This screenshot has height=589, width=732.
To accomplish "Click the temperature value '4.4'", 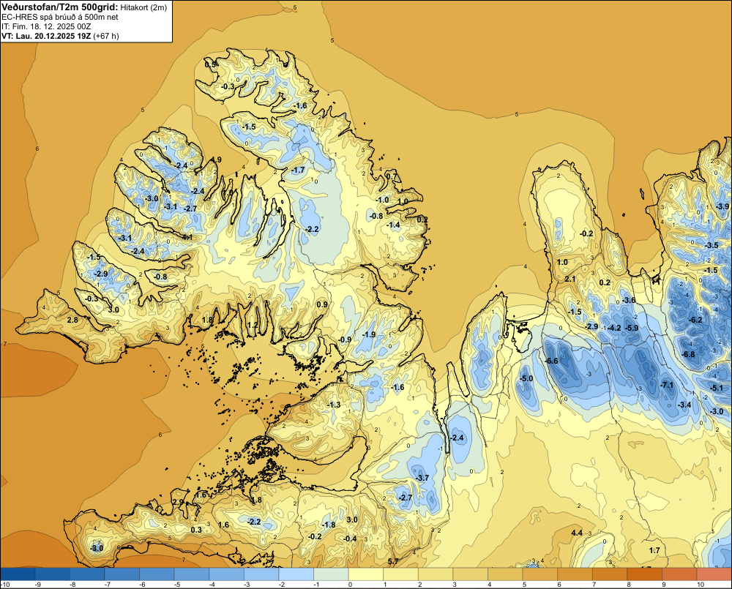I will click(577, 533).
